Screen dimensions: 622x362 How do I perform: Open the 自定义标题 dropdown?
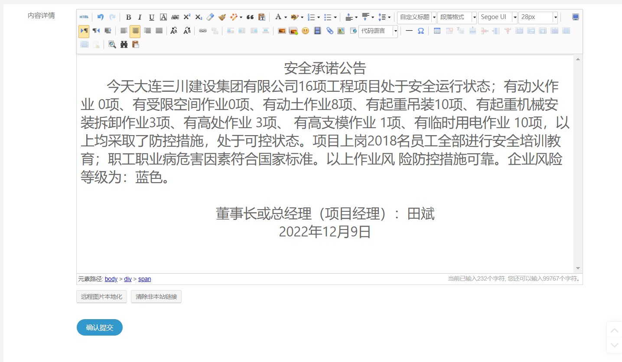pos(417,17)
